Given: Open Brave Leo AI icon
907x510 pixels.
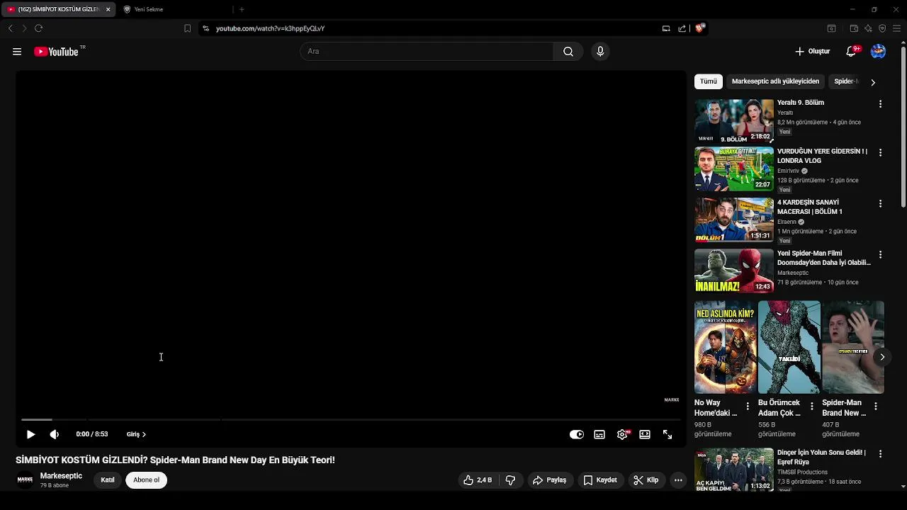Looking at the screenshot, I should [x=868, y=28].
